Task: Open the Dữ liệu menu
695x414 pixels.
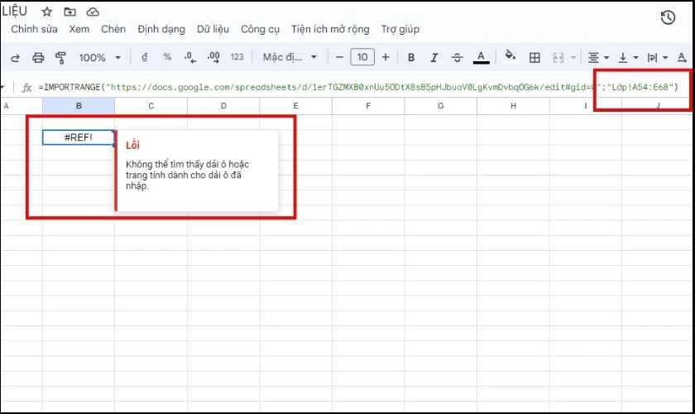Action: coord(213,29)
